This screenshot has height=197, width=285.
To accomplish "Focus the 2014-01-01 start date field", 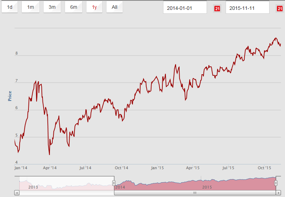I will (x=185, y=8).
